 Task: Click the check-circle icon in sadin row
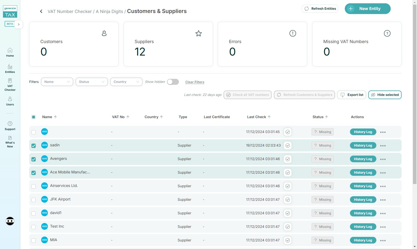[288, 145]
